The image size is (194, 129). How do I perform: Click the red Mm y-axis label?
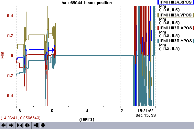pos(3,56)
